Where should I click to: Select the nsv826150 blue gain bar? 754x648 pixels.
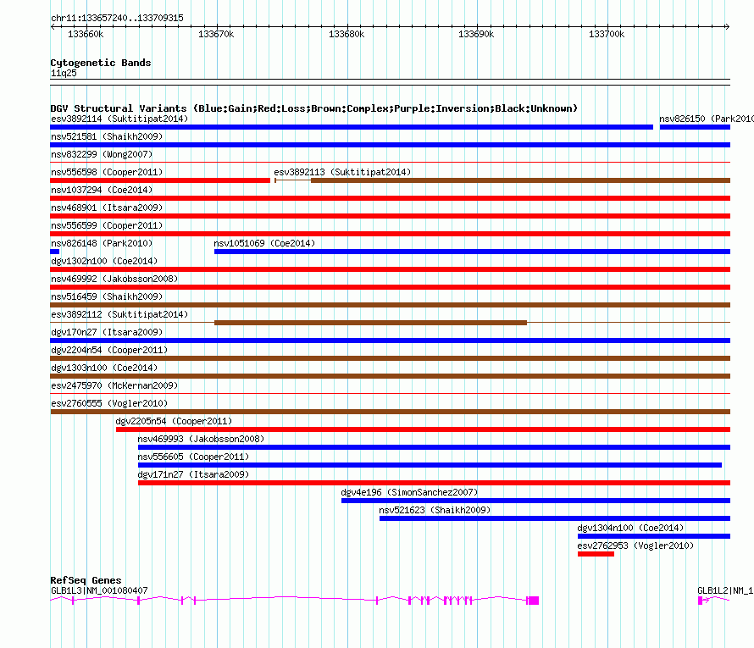695,127
